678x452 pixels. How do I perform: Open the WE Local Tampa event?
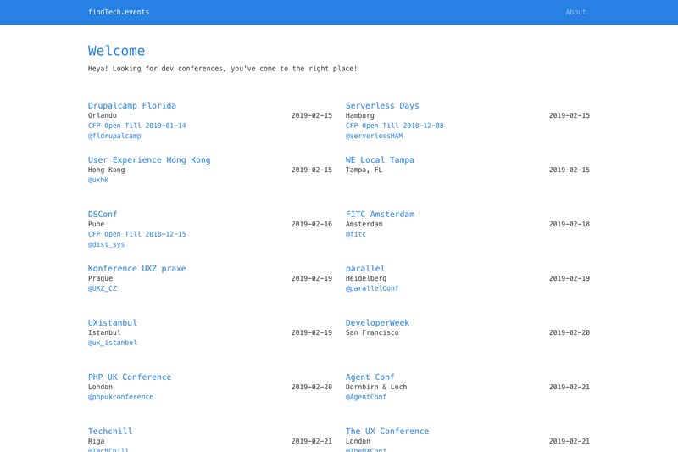380,160
